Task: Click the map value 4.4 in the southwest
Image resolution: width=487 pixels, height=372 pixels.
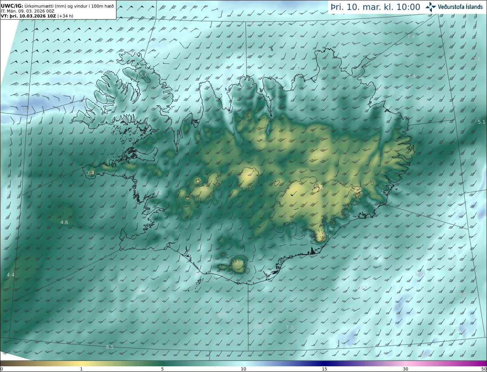Action: tap(11, 275)
